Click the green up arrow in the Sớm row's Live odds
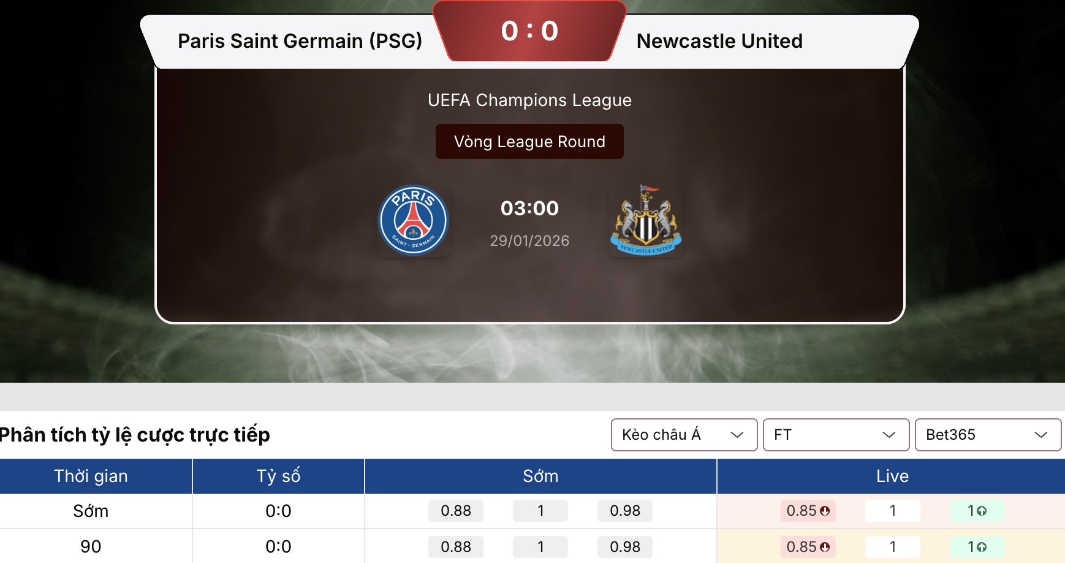The width and height of the screenshot is (1065, 563). coord(982,511)
